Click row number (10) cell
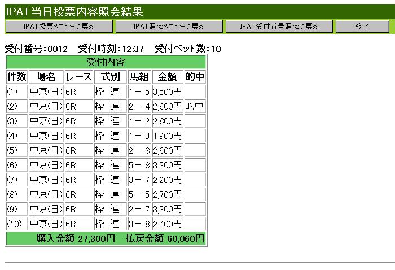395x270 pixels. click(17, 224)
